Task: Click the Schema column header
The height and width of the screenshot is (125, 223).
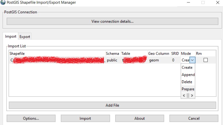Action: [x=112, y=54]
